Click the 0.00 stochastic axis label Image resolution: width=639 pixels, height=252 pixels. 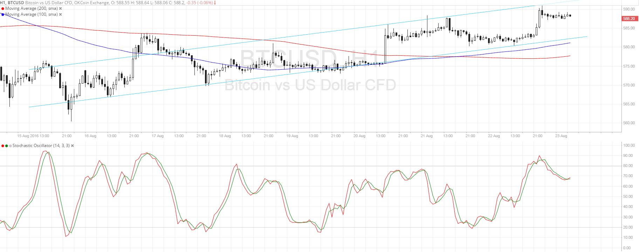coord(627,248)
